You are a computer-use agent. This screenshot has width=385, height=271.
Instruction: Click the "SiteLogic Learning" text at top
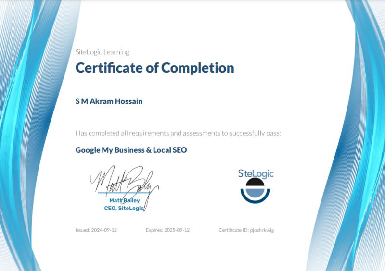click(102, 52)
